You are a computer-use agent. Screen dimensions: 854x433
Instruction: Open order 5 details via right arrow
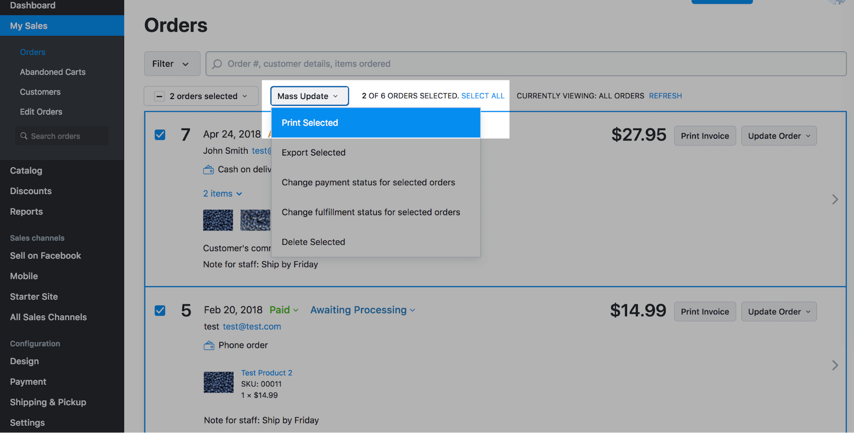tap(835, 365)
